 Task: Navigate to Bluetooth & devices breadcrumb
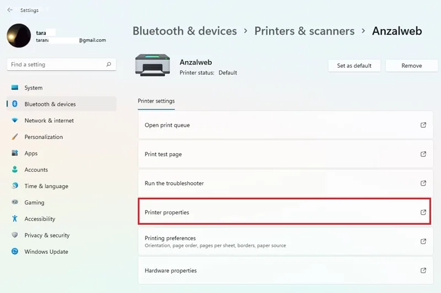185,31
